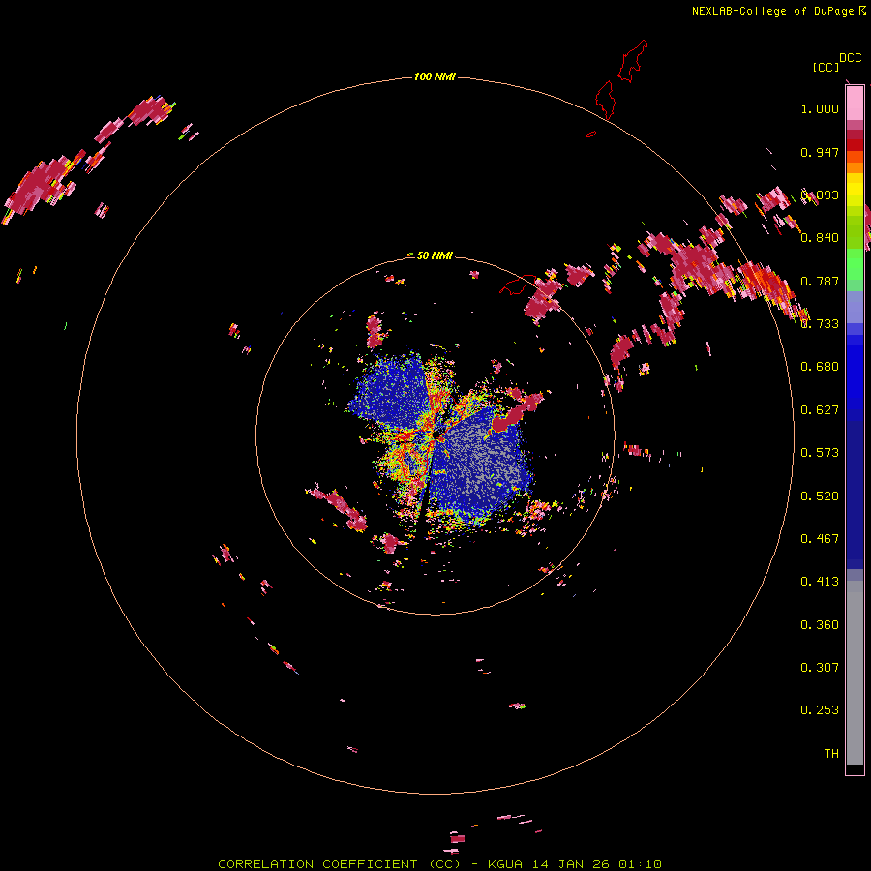This screenshot has height=871, width=871.
Task: Click the 0.627 color scale value
Action: (x=820, y=410)
